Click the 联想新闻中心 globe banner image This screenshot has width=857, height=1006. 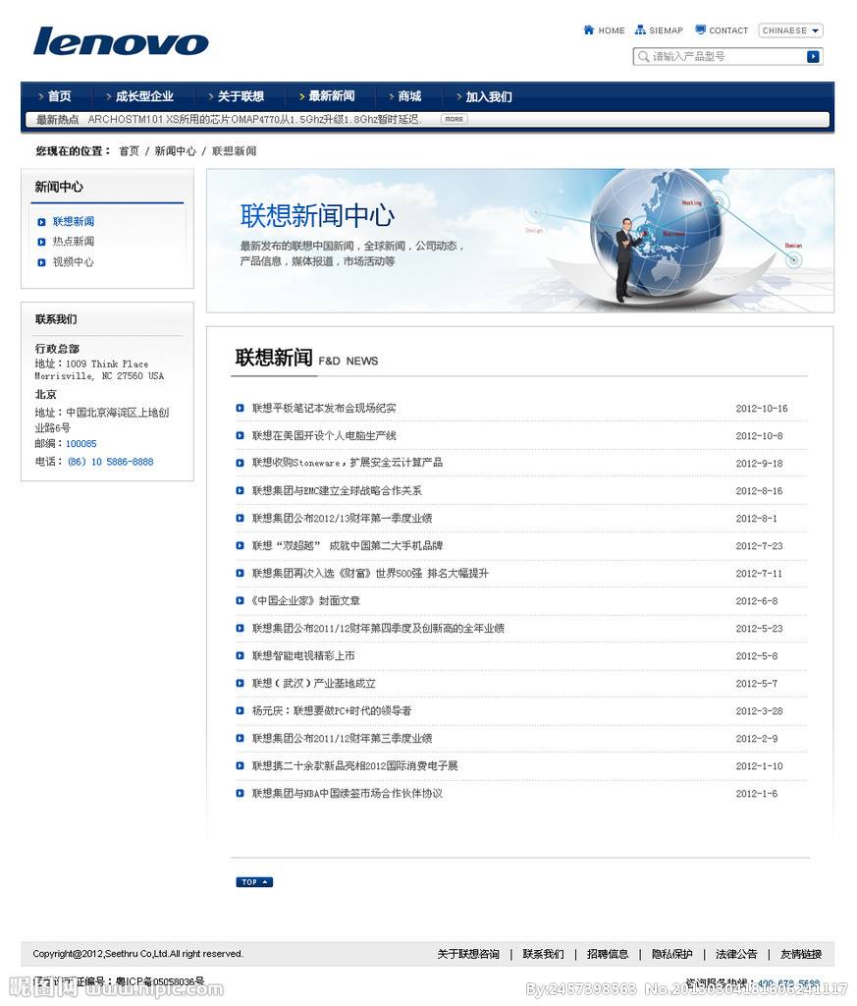[x=520, y=241]
